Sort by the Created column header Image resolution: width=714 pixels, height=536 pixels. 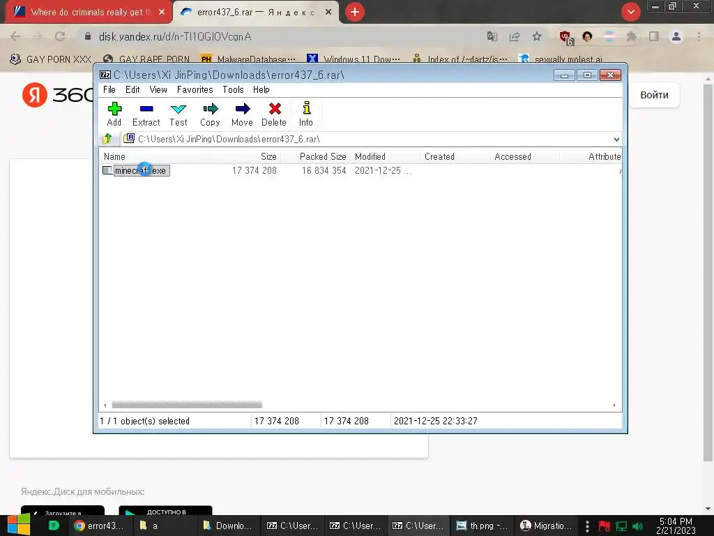point(455,156)
